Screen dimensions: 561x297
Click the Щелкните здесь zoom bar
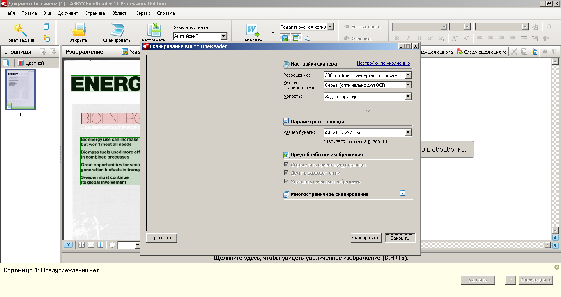tap(311, 258)
